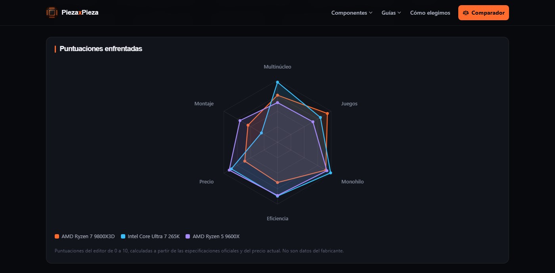Expand the Guías dropdown menu

391,13
